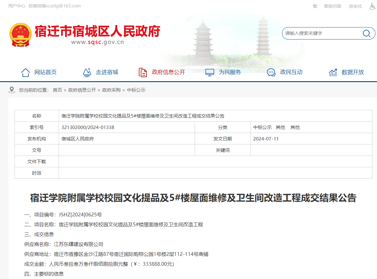Click the 二、项目名称 line
This screenshot has width=377, height=279.
pos(114,225)
